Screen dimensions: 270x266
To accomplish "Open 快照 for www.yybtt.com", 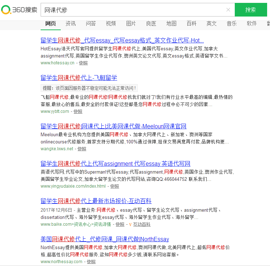I will point(78,111).
